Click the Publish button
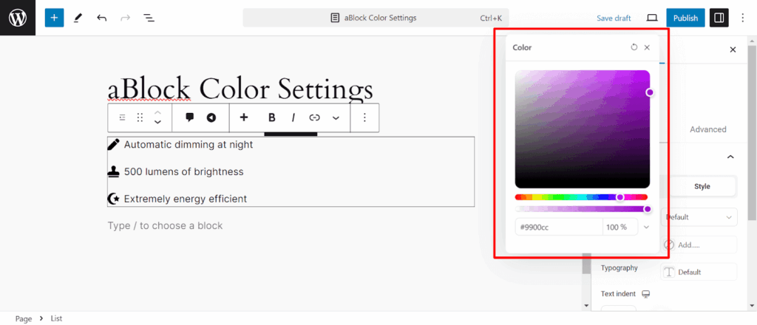The image size is (757, 325). (685, 18)
